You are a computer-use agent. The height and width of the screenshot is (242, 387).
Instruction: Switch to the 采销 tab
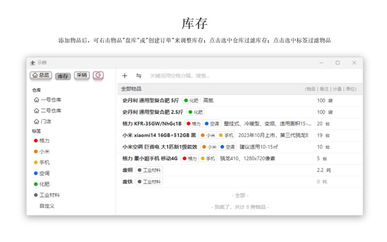(x=82, y=76)
